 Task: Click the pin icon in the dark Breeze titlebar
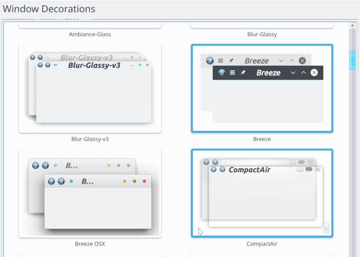243,72
